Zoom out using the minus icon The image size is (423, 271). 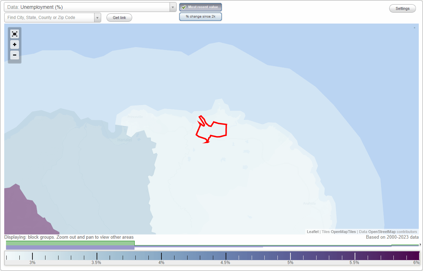[14, 55]
